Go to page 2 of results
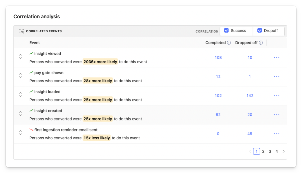Screen dimensions: 302x173 pos(263,151)
